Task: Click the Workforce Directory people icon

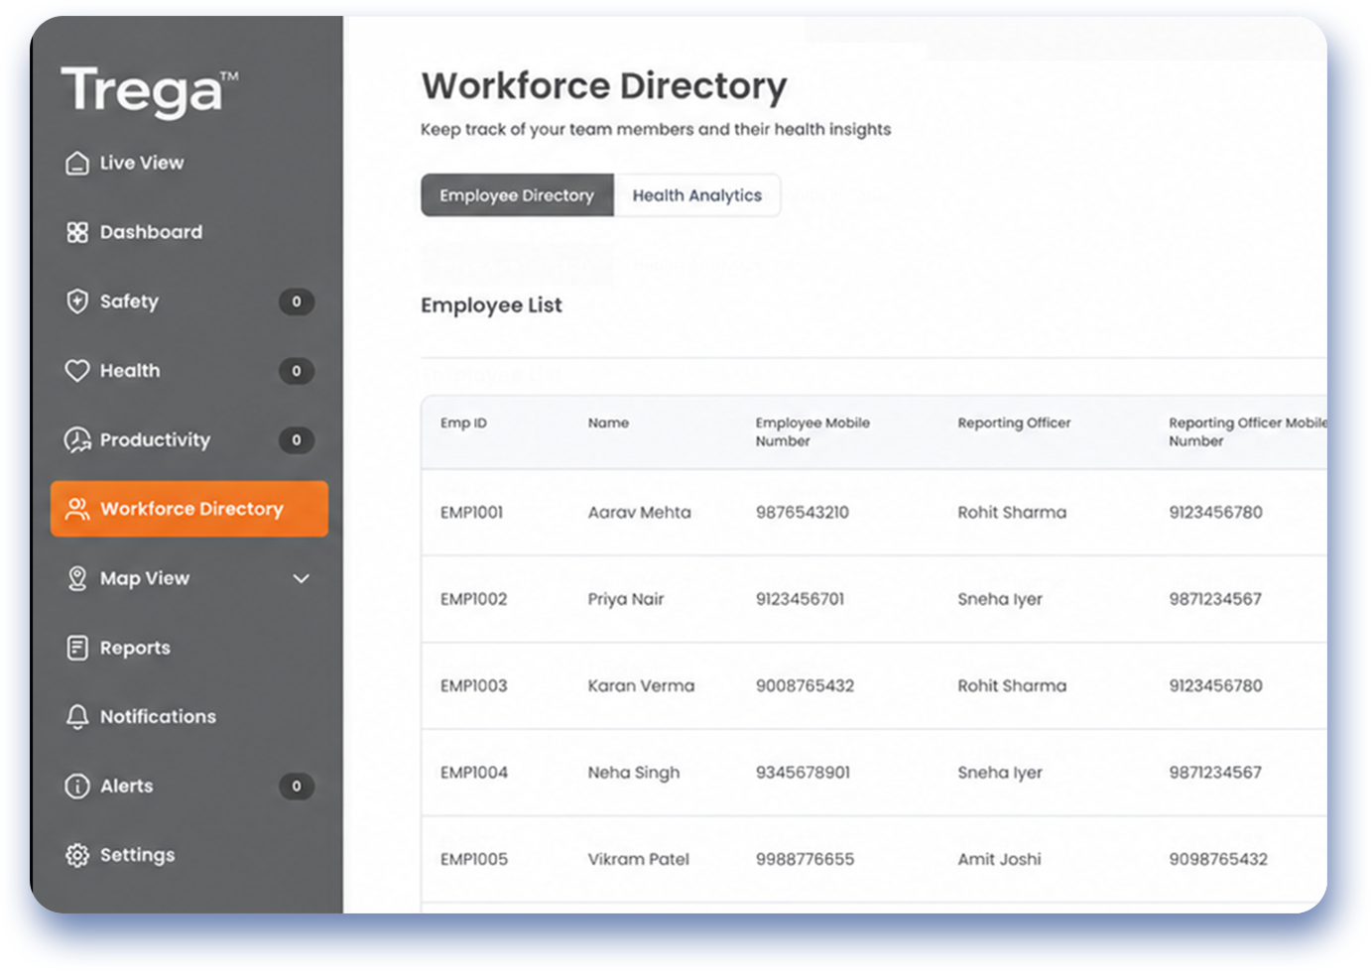Action: click(x=77, y=509)
